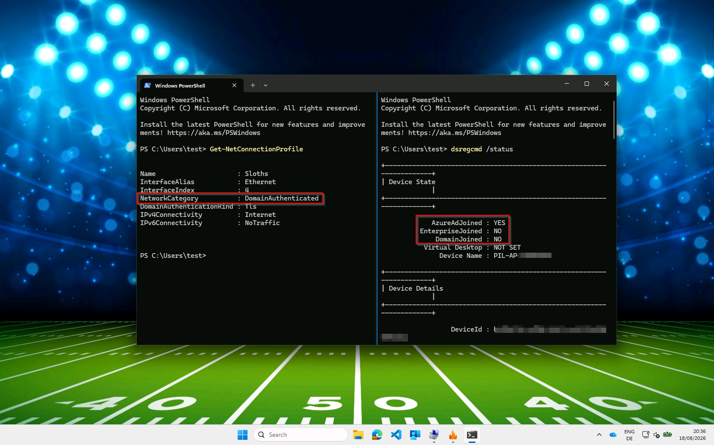Maximize the Terminal window
The width and height of the screenshot is (714, 445).
point(587,84)
